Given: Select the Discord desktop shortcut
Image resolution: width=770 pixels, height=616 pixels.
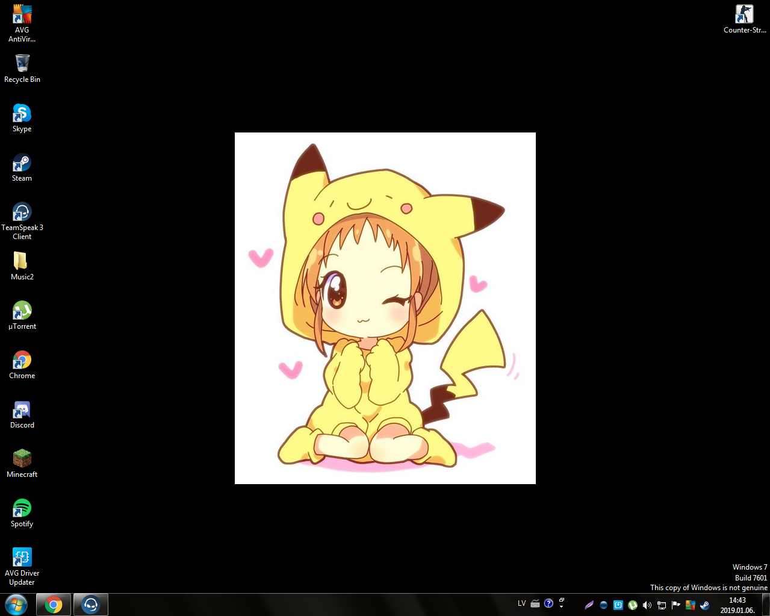Looking at the screenshot, I should click(x=22, y=414).
